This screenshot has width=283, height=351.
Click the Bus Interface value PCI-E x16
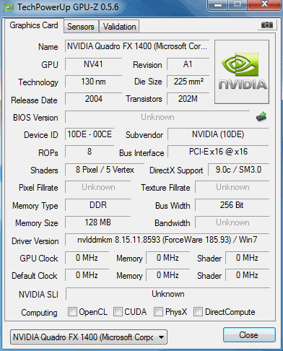(218, 152)
